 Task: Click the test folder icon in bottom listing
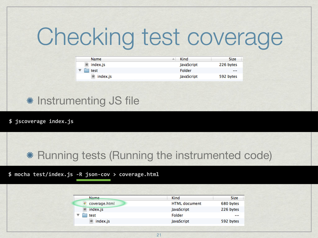pos(85,215)
